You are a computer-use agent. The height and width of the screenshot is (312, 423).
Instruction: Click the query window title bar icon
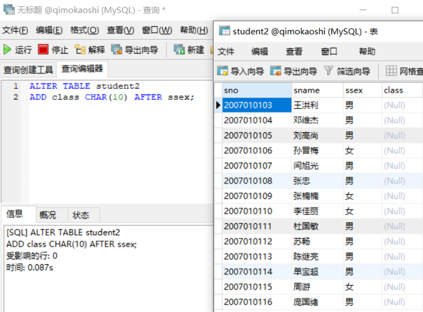(9, 10)
